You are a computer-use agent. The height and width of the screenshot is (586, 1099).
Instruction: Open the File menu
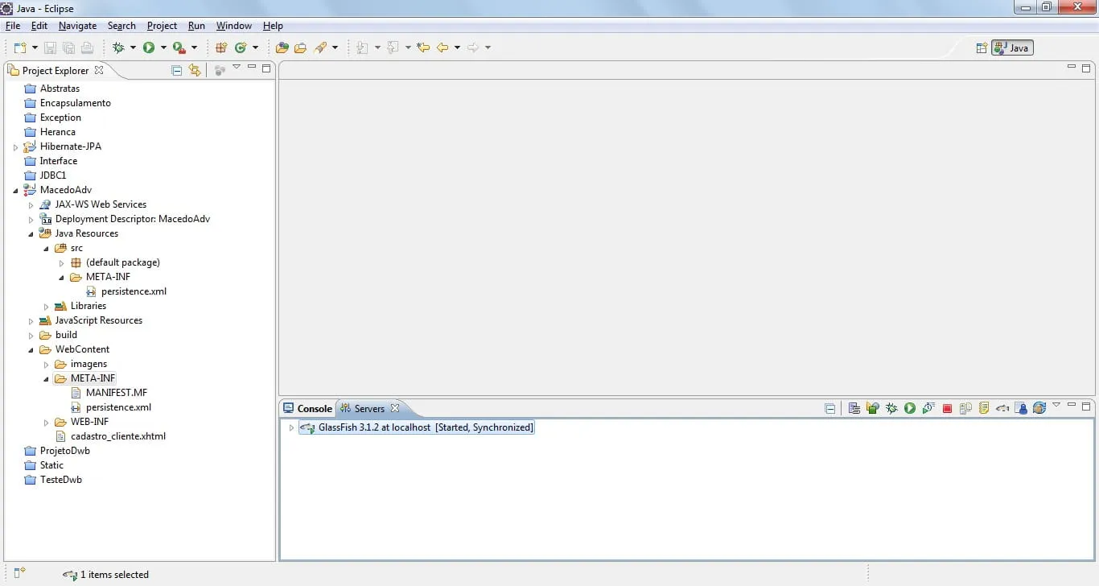click(12, 26)
